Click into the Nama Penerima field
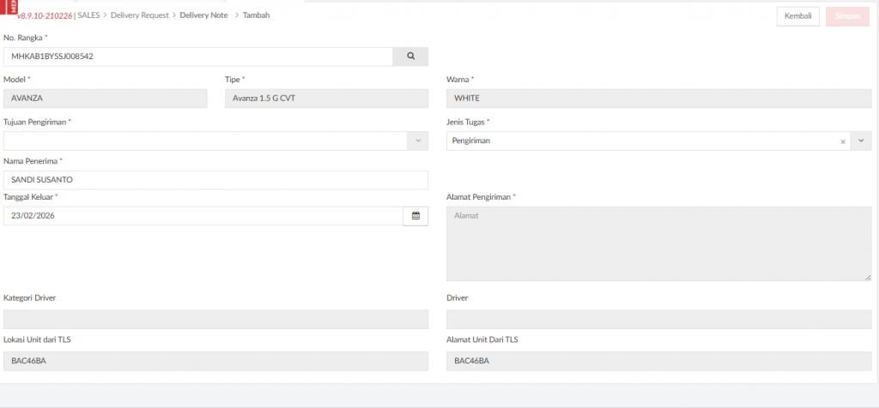The height and width of the screenshot is (408, 879). (215, 180)
